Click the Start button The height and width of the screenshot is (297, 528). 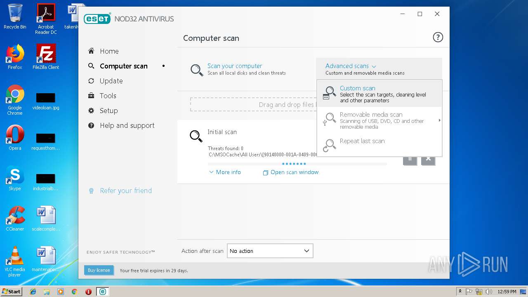[x=12, y=291]
